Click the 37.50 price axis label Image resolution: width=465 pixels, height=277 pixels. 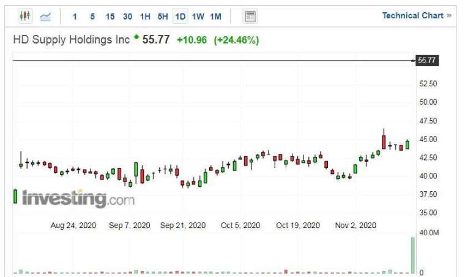tap(428, 194)
